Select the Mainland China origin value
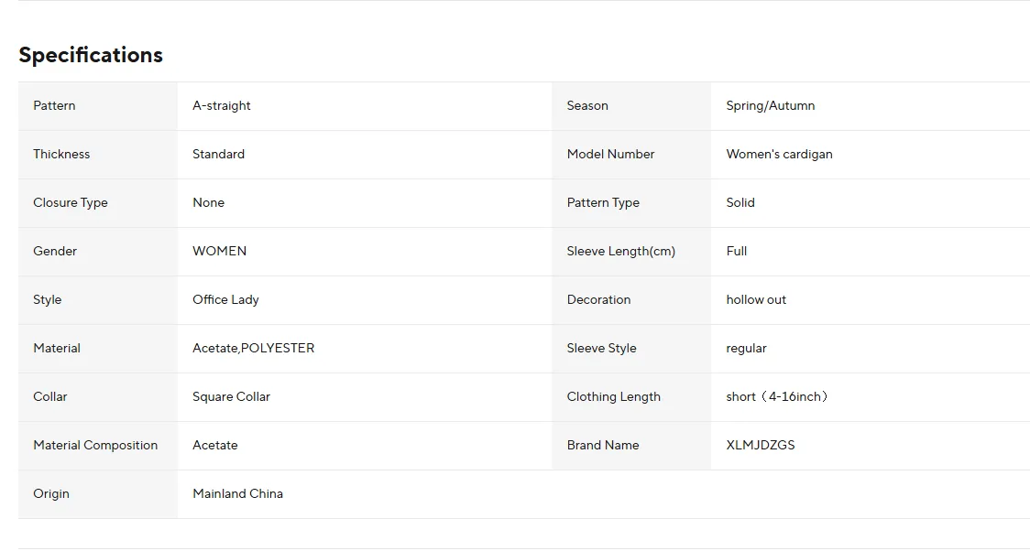Screen dimensions: 1030x551 pos(237,494)
